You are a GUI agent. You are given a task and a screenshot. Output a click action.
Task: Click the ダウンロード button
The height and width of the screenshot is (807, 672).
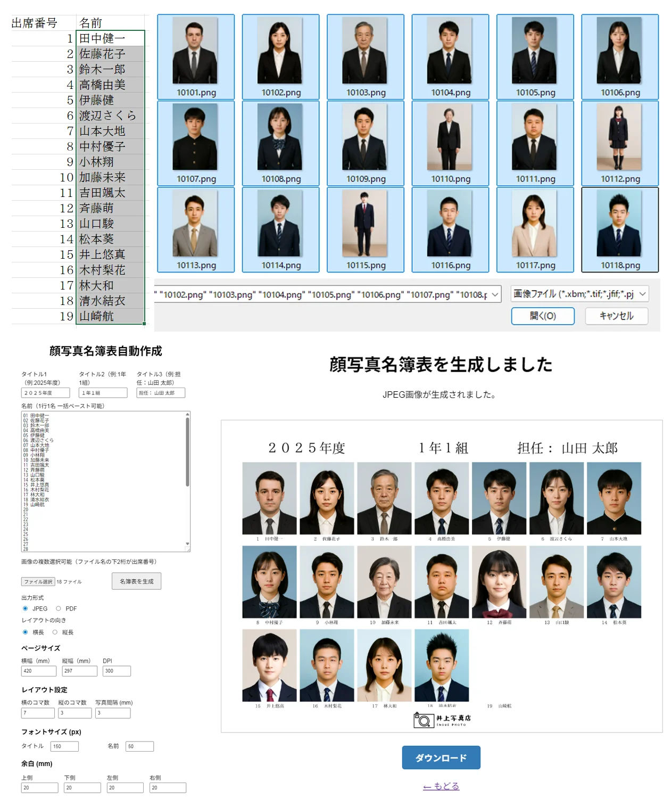point(441,757)
